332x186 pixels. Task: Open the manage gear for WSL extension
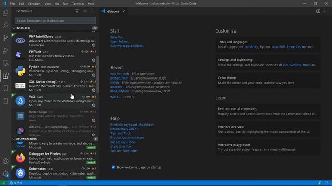pos(94,105)
